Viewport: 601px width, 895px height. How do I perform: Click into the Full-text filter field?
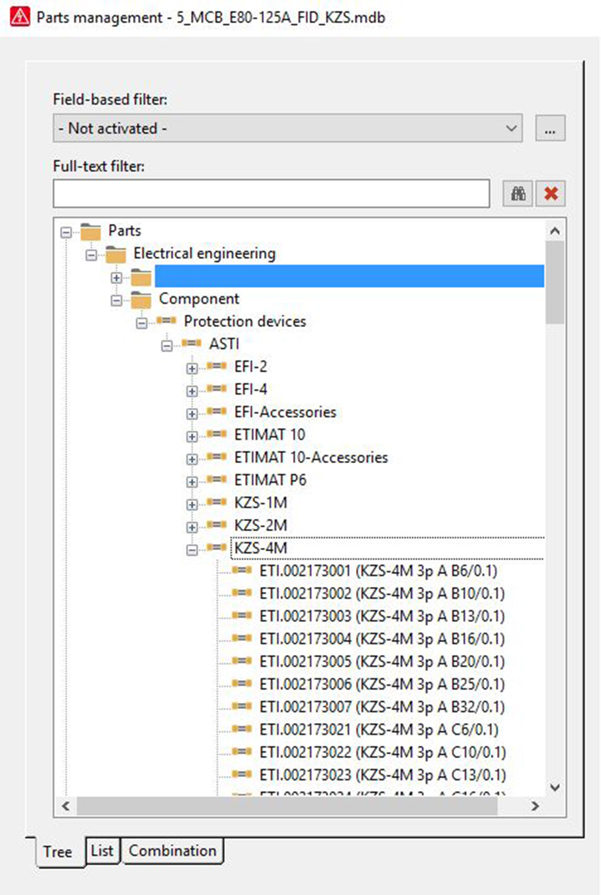(x=271, y=194)
